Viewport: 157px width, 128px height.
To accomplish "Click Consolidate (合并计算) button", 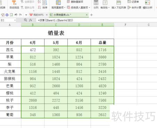I will tap(134, 8).
